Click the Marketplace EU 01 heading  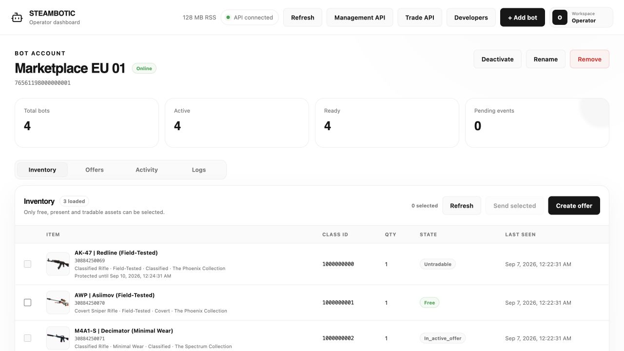click(70, 68)
